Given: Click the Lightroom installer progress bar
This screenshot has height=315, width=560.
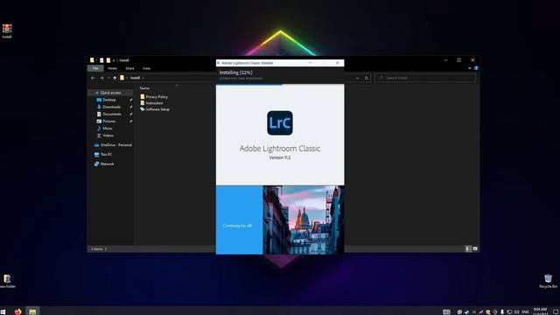Looking at the screenshot, I should click(280, 85).
